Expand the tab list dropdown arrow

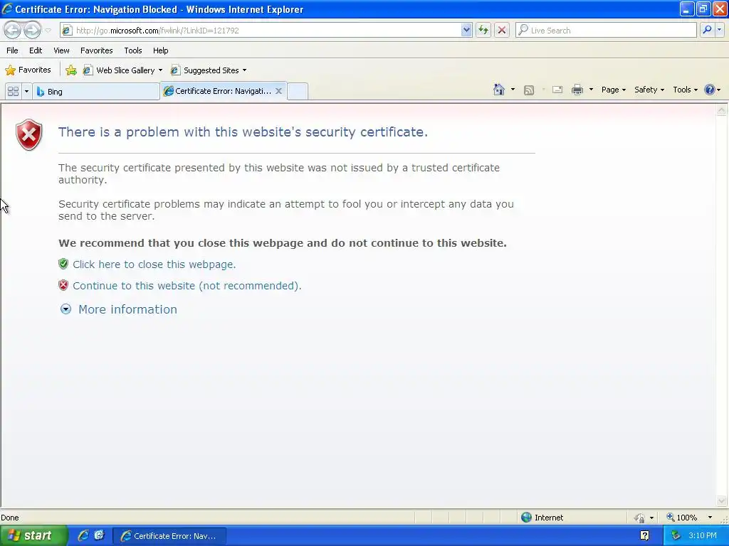click(26, 92)
